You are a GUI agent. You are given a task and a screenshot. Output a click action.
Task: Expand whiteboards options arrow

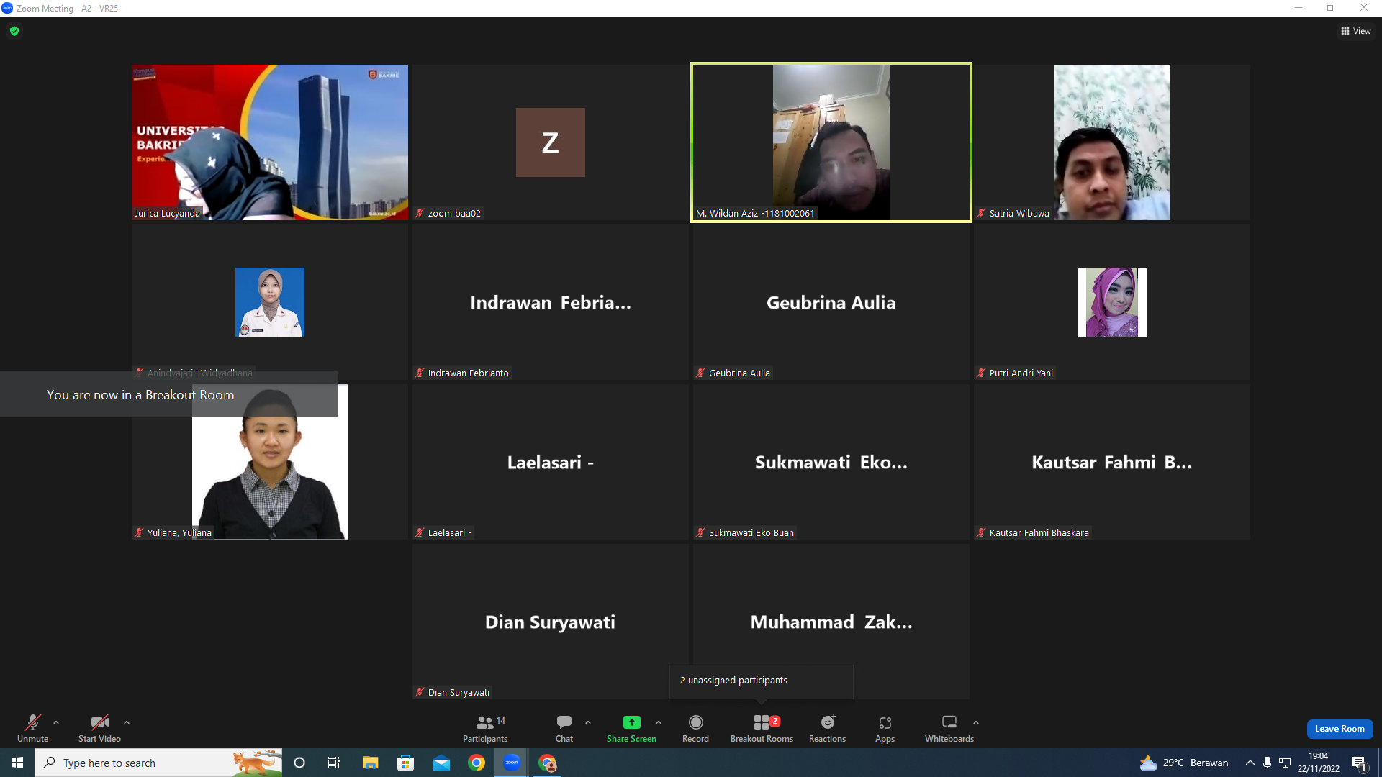tap(976, 722)
